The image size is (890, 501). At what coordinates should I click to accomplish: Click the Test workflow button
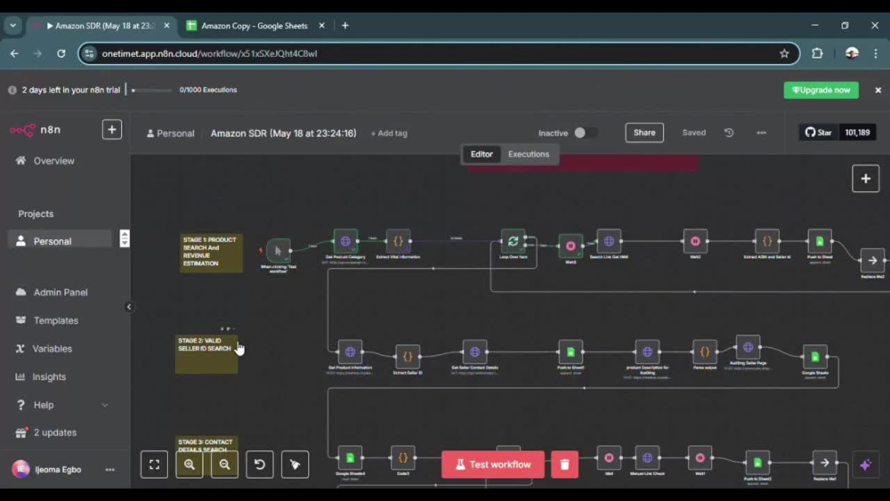(493, 465)
